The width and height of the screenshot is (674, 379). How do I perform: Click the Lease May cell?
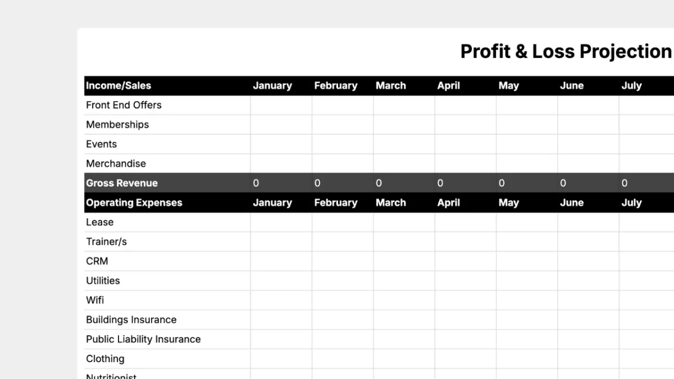(x=527, y=222)
